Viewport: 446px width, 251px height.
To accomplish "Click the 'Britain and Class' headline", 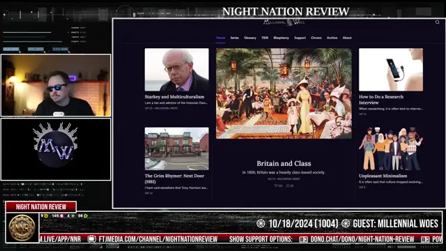I will coord(284,163).
